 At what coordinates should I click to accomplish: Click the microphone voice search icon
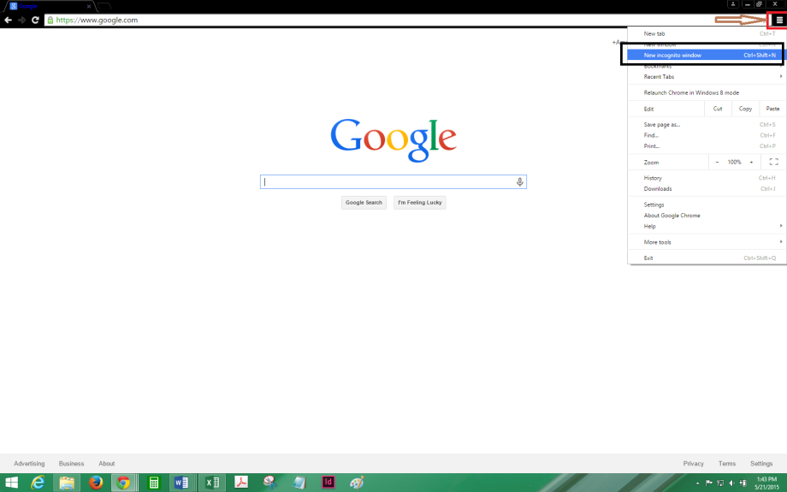[x=519, y=181]
